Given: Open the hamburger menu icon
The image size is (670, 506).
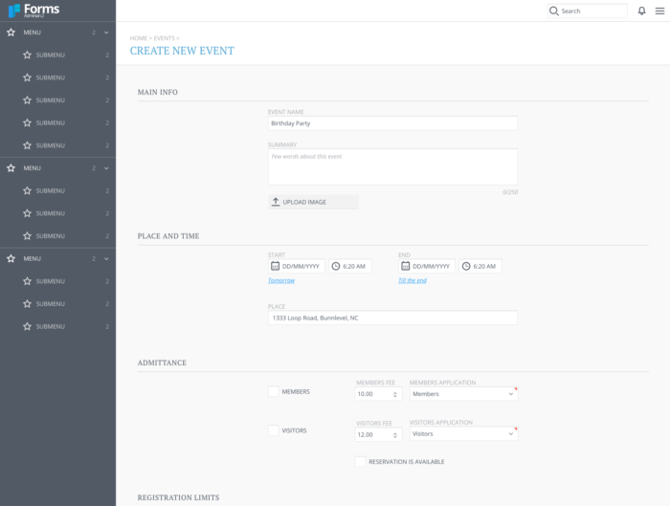Looking at the screenshot, I should pyautogui.click(x=659, y=11).
